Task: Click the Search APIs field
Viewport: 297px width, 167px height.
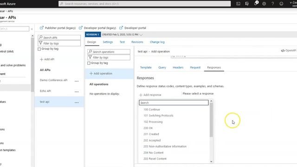Action: tap(59, 38)
